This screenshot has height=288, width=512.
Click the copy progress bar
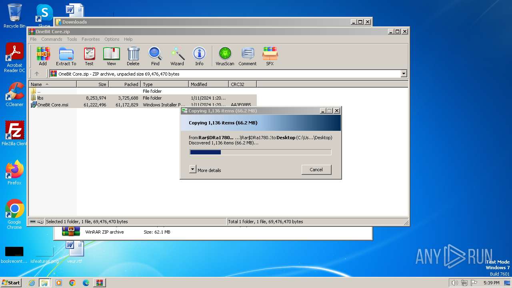[x=260, y=152]
